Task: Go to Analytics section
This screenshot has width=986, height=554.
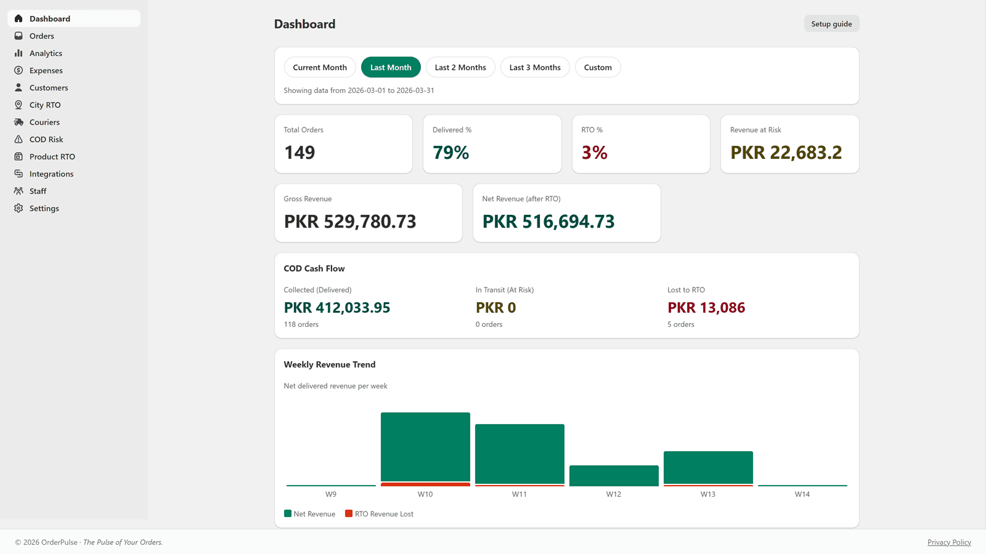Action: (74, 53)
